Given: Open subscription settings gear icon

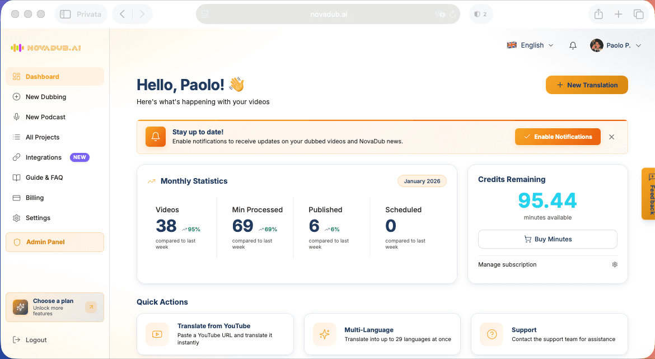Looking at the screenshot, I should tap(614, 264).
